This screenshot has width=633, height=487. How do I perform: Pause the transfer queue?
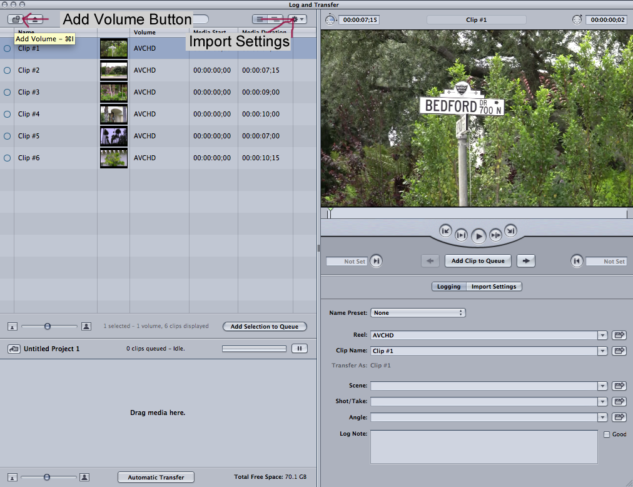(x=300, y=349)
